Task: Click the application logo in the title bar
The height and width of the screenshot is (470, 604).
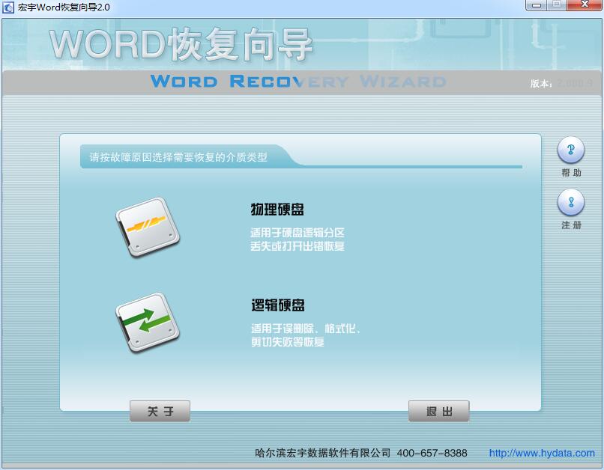Action: pos(9,6)
